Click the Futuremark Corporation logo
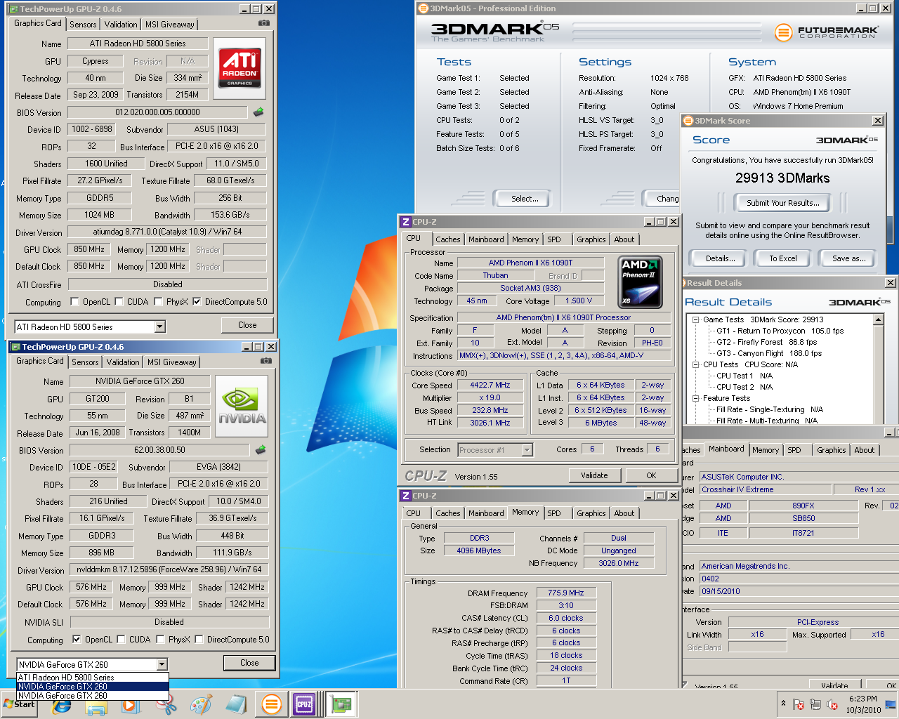The width and height of the screenshot is (899, 719). point(826,32)
